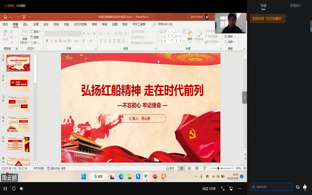Viewport: 312px width, 195px height.
Task: Click the 搜索(Alt+Q) search box
Action: pos(165,24)
